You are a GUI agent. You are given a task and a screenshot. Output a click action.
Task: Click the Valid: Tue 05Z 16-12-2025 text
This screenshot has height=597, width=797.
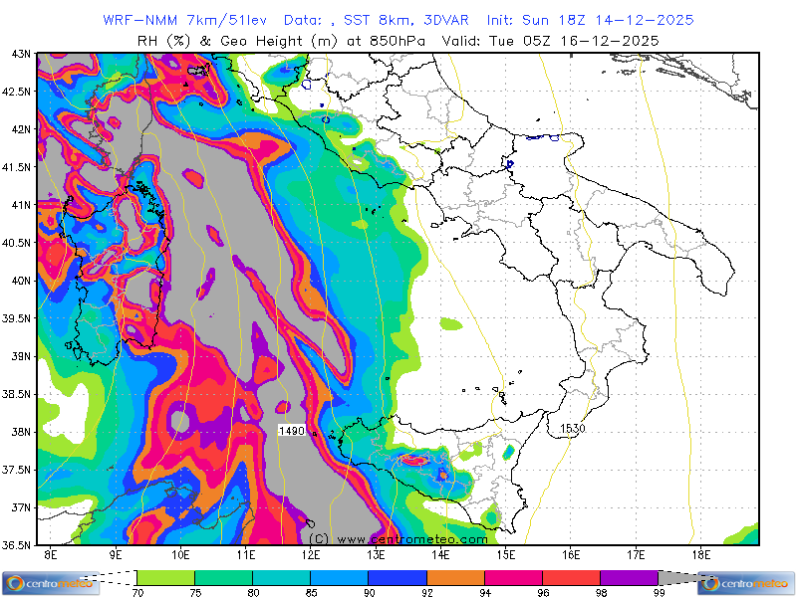click(574, 40)
